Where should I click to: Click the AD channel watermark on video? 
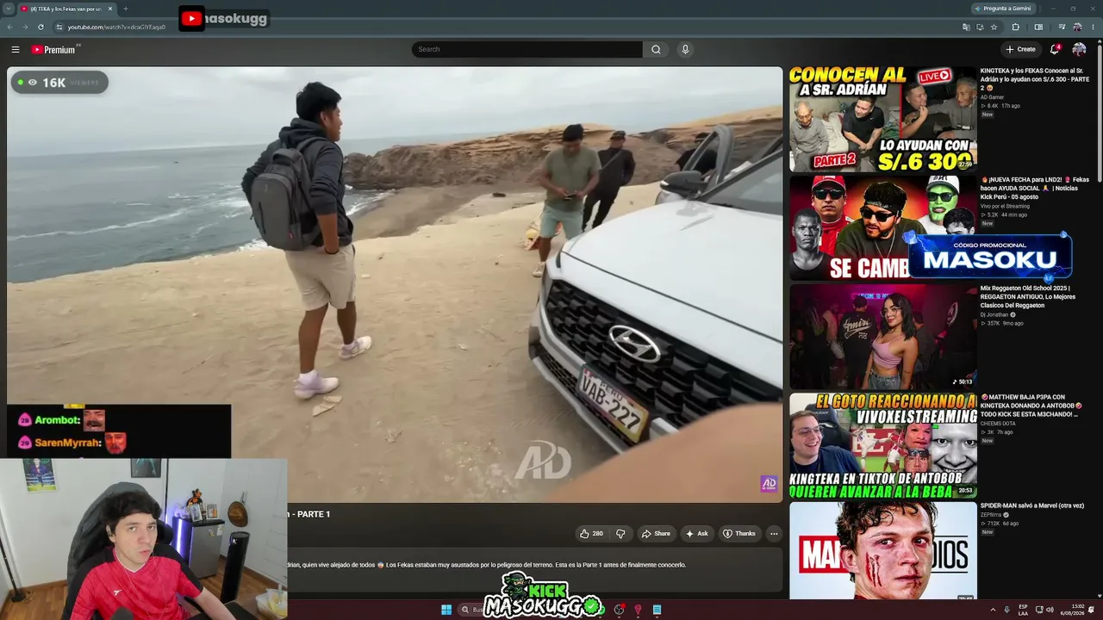[769, 484]
